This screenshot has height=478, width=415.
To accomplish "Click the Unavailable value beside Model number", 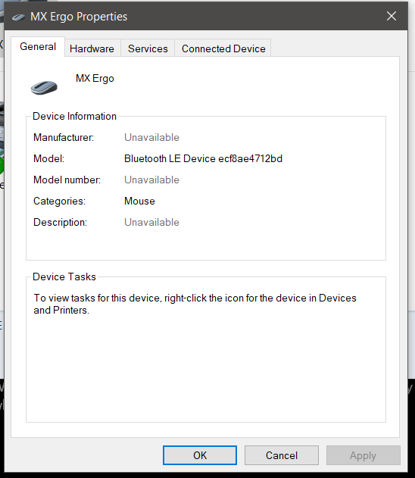I will 151,180.
